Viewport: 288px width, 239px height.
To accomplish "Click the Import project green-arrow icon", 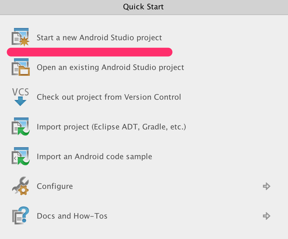I will (x=21, y=126).
